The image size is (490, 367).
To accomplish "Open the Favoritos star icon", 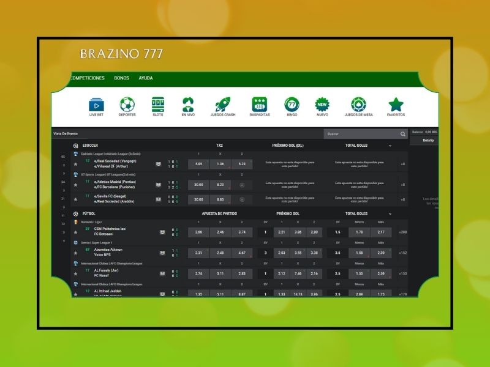I will point(396,105).
